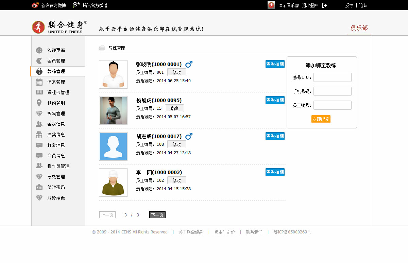Click the smiley icon for 欢迎页面
Screen dimensions: 408x263
[39, 50]
